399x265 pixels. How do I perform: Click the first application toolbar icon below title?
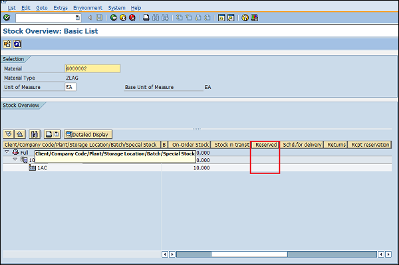tap(7, 44)
